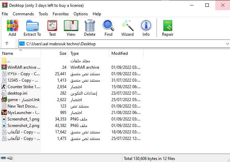This screenshot has height=162, width=230.
Task: Click status text 'Total 130,606 bytes in 12 files'
Action: (x=149, y=159)
